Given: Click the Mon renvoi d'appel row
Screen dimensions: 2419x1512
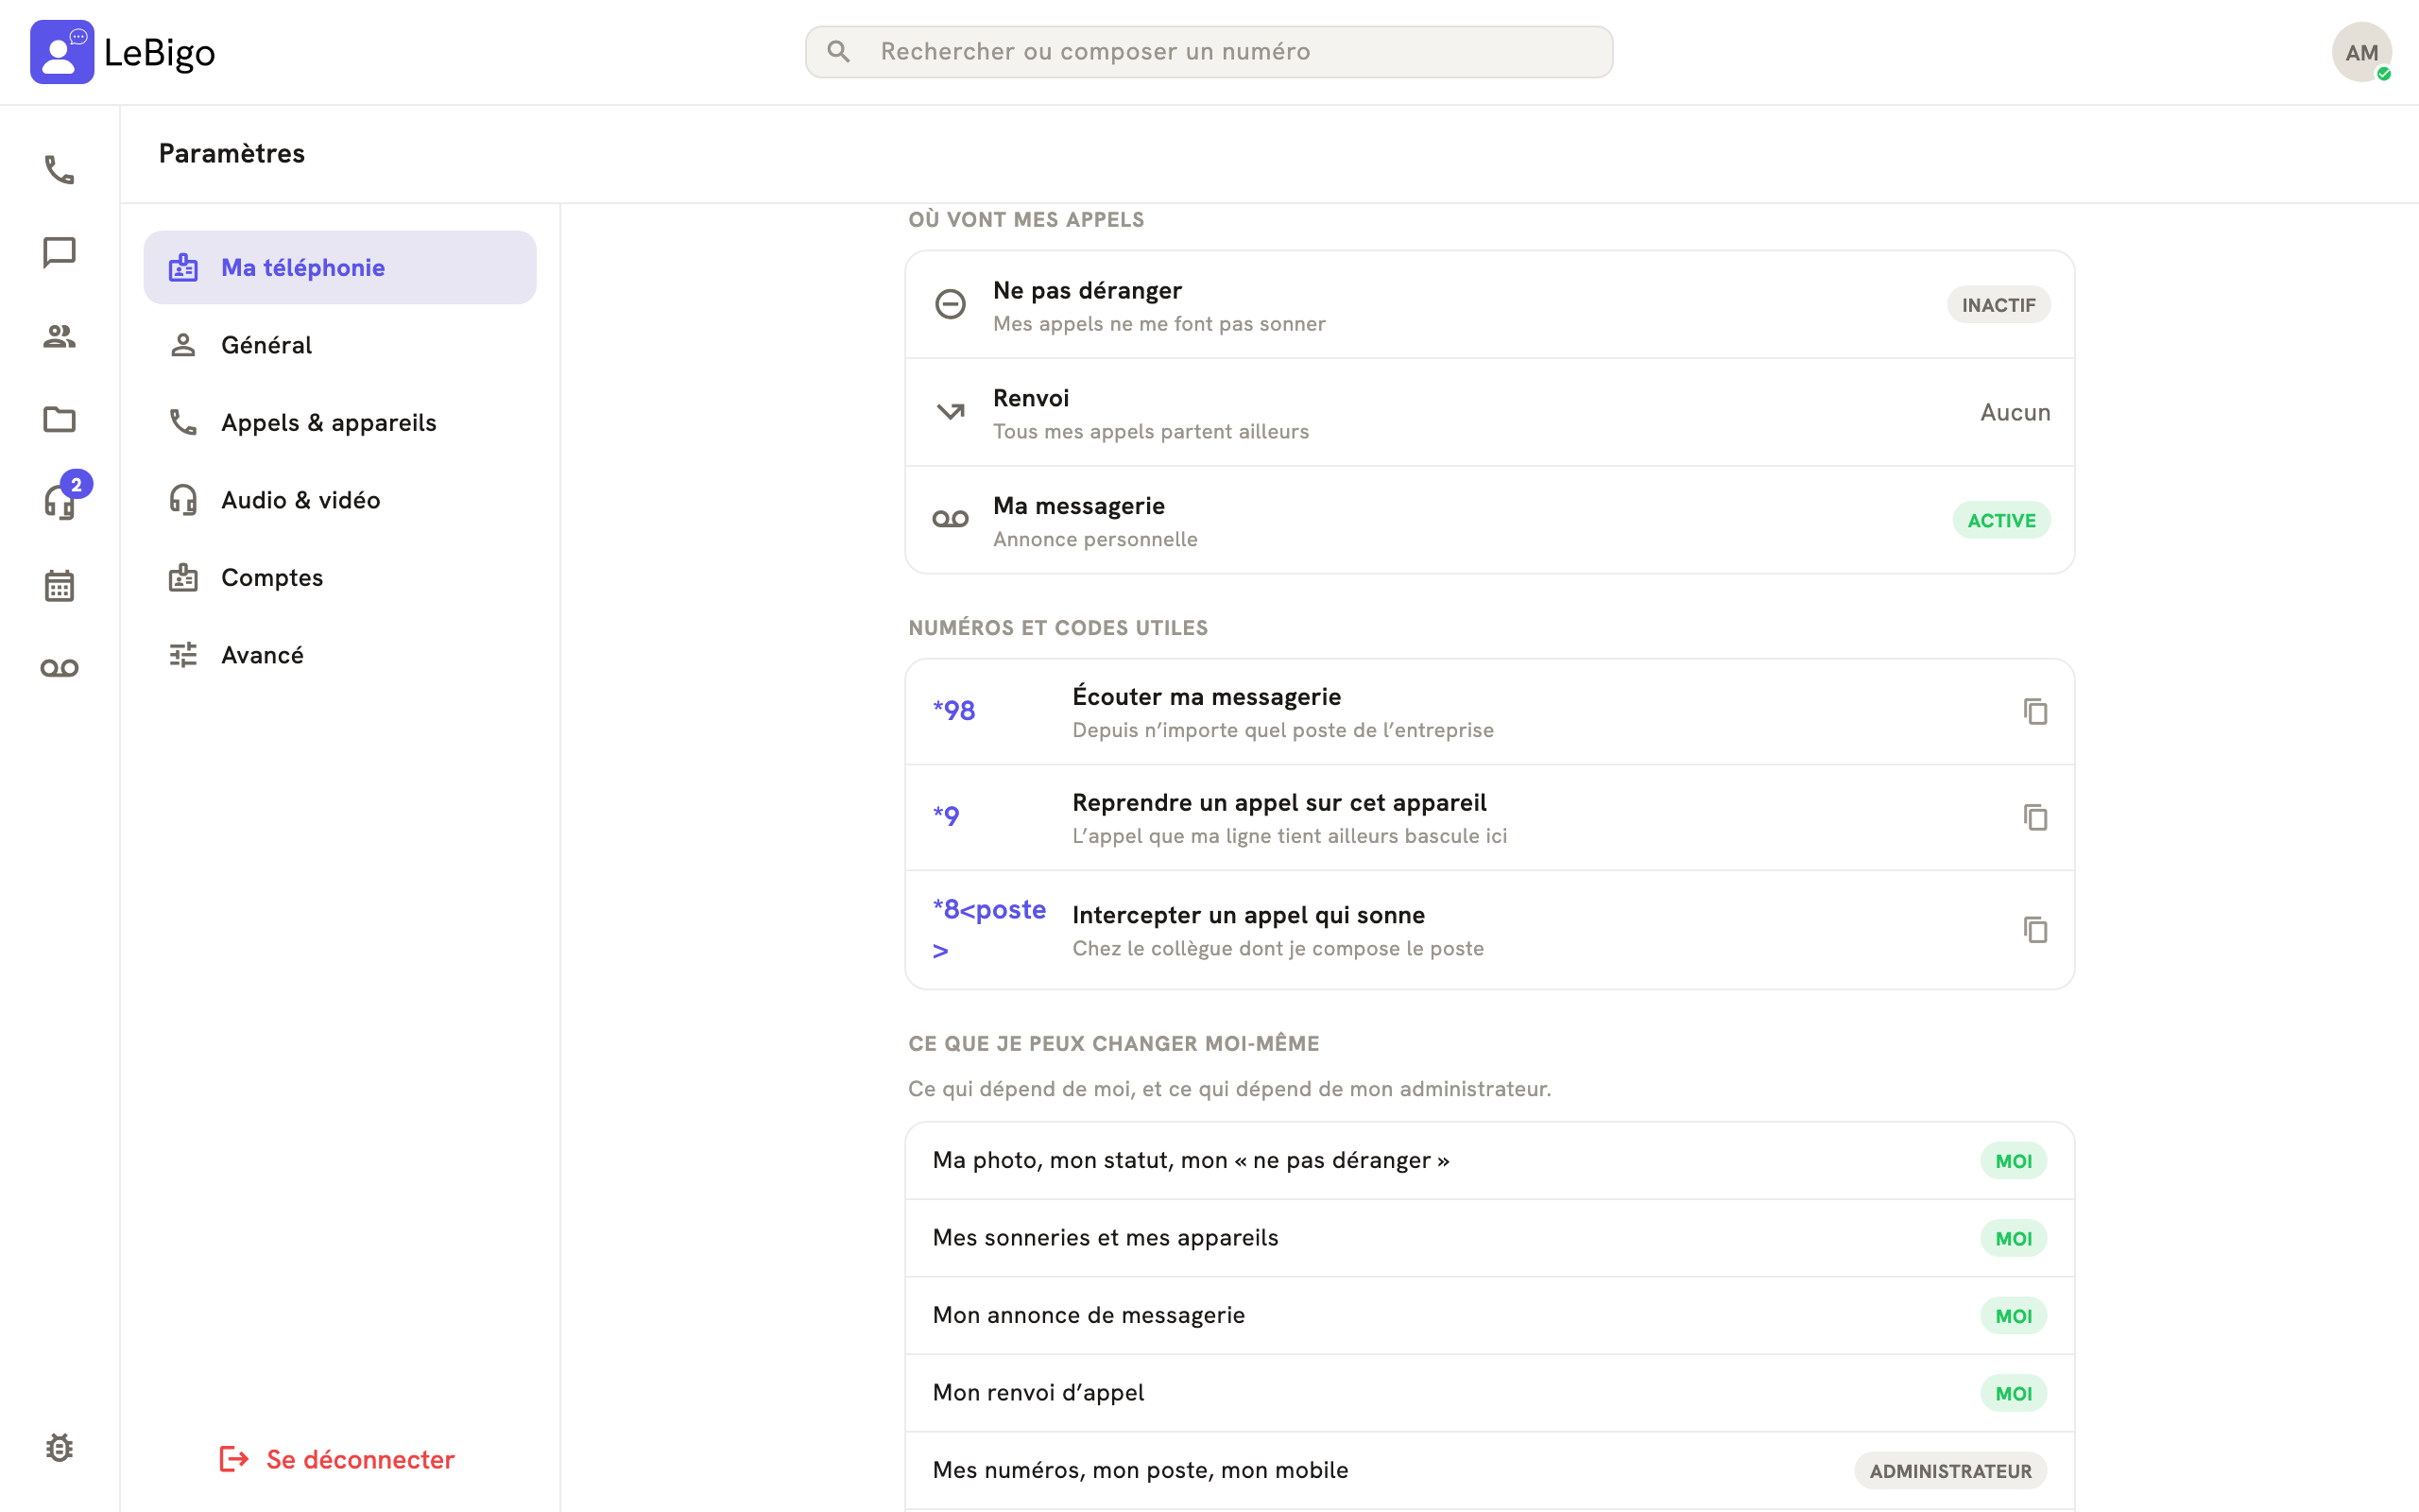Looking at the screenshot, I should (x=1489, y=1393).
